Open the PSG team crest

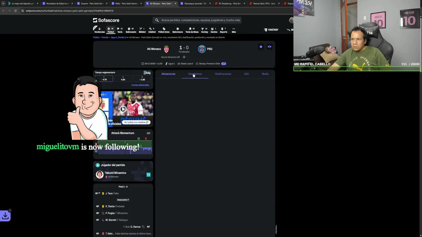pyautogui.click(x=202, y=49)
